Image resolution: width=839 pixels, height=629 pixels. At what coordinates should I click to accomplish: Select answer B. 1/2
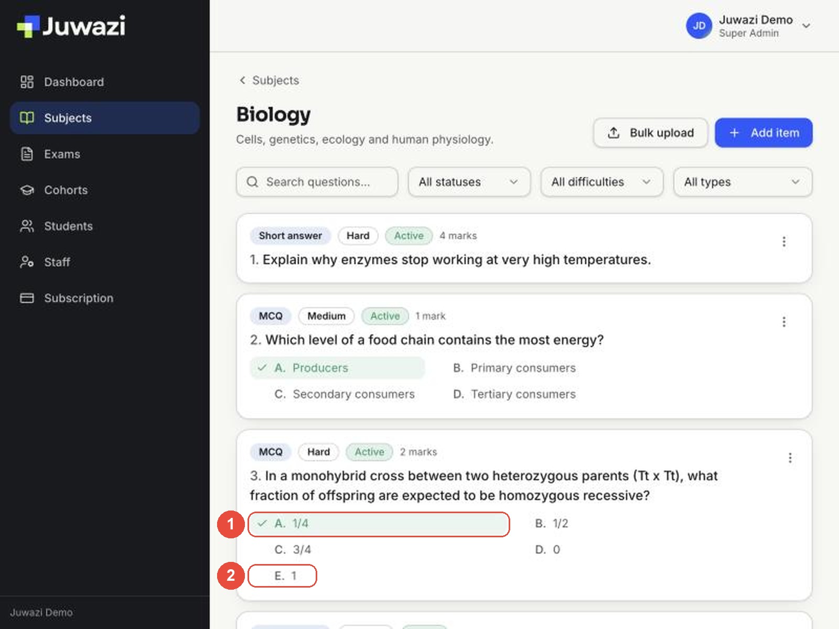pos(552,524)
